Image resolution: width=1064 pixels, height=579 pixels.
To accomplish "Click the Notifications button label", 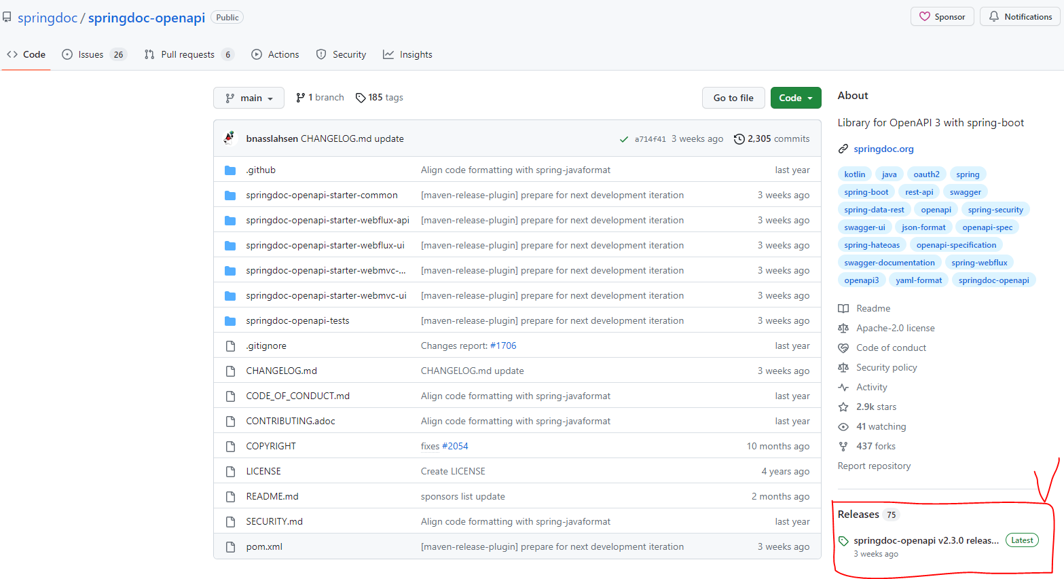I will pos(1028,17).
